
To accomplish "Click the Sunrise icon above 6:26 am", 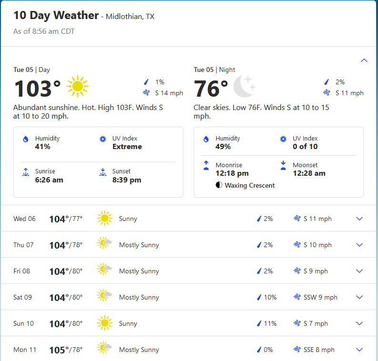I will click(26, 172).
